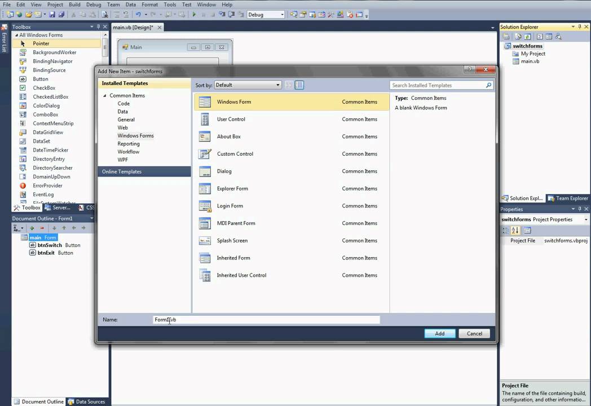Open the Solution Explorer window options arrow
The height and width of the screenshot is (406, 591).
[x=573, y=27]
